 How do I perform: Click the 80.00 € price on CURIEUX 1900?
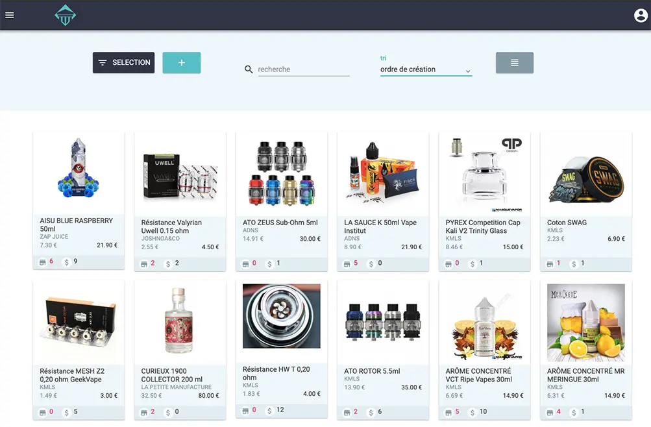click(208, 396)
